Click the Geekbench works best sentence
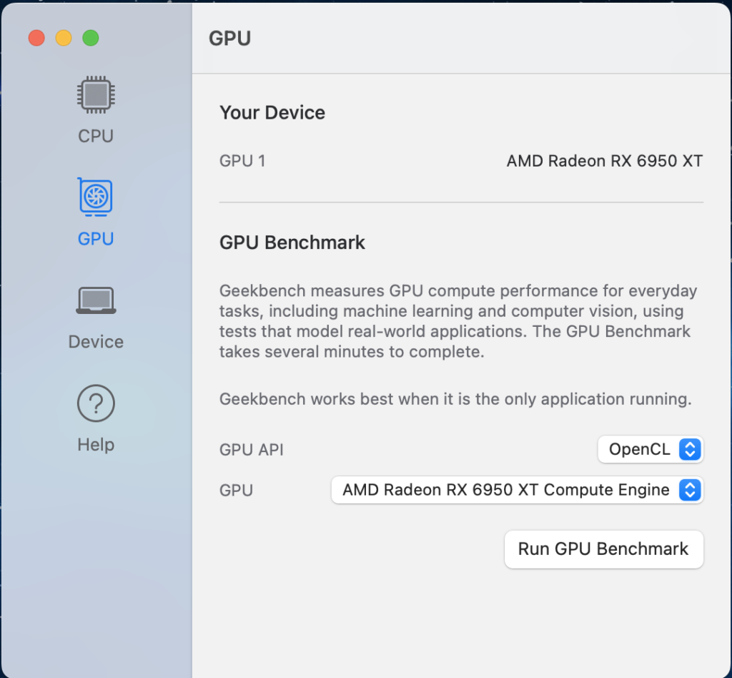The image size is (732, 678). tap(455, 399)
